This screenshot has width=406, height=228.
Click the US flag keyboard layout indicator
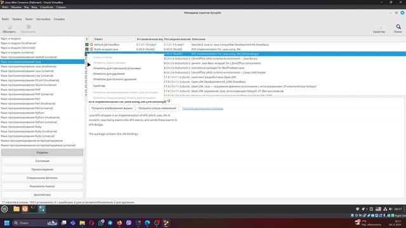click(378, 209)
